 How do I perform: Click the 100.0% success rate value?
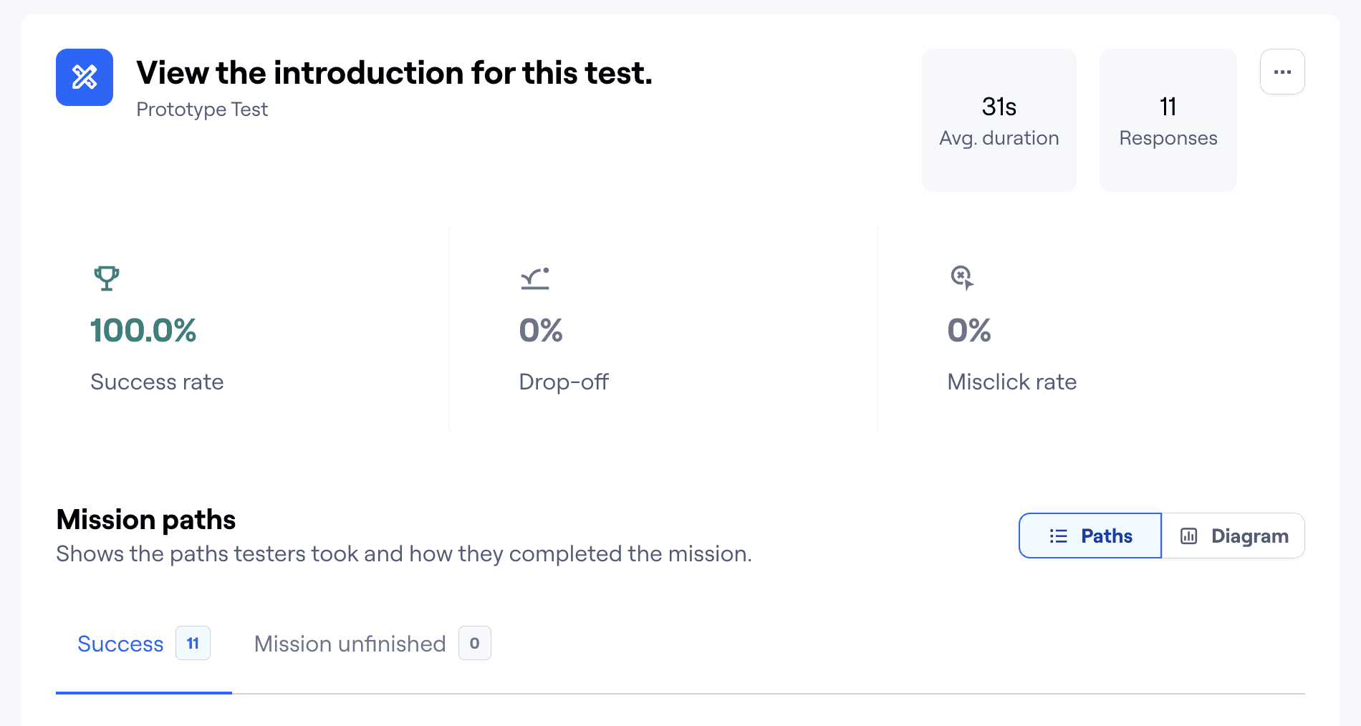pos(143,331)
